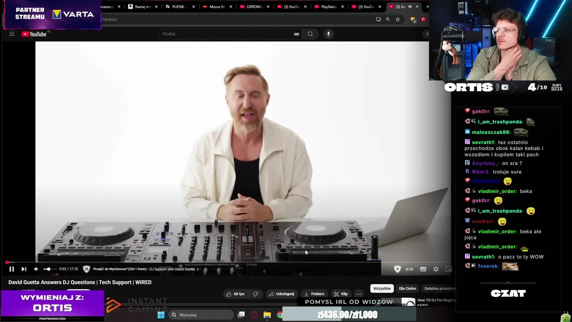Create a clip with the Klip button

click(341, 294)
